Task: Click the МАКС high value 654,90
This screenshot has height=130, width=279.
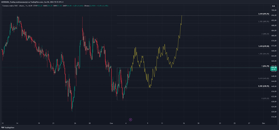Action: pos(50,6)
